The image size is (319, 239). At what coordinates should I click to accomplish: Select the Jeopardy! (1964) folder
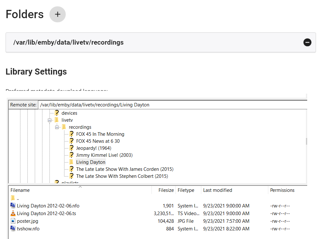point(93,148)
